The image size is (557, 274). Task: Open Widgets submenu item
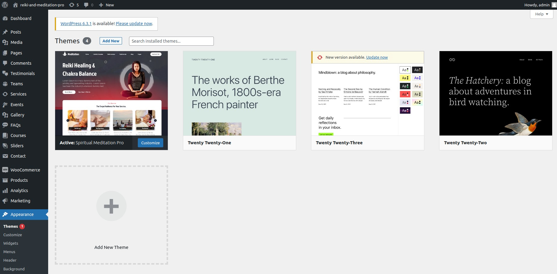(x=11, y=243)
